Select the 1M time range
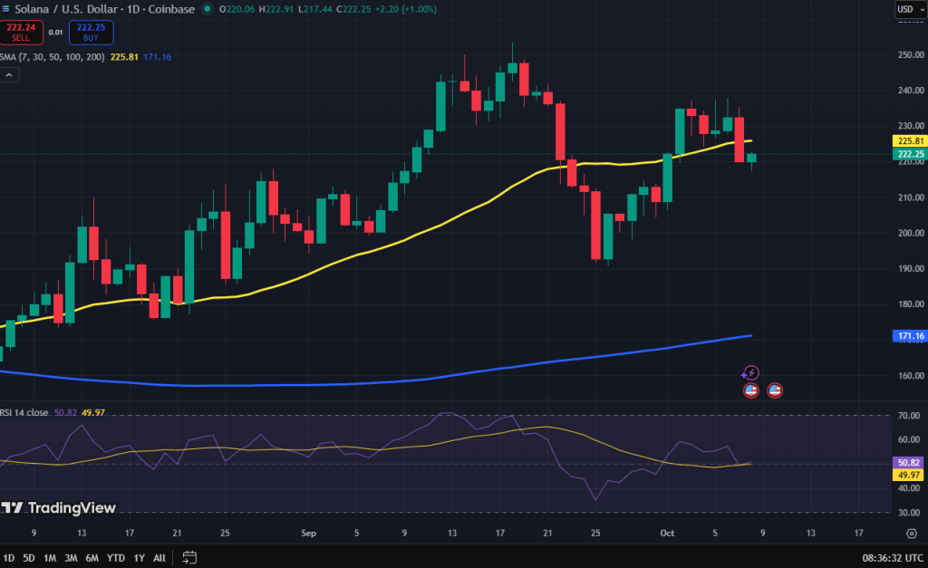Screen dimensions: 928x568 pos(51,557)
